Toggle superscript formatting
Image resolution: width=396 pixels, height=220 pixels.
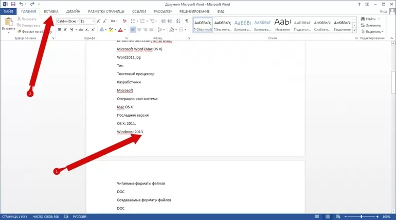pos(93,30)
